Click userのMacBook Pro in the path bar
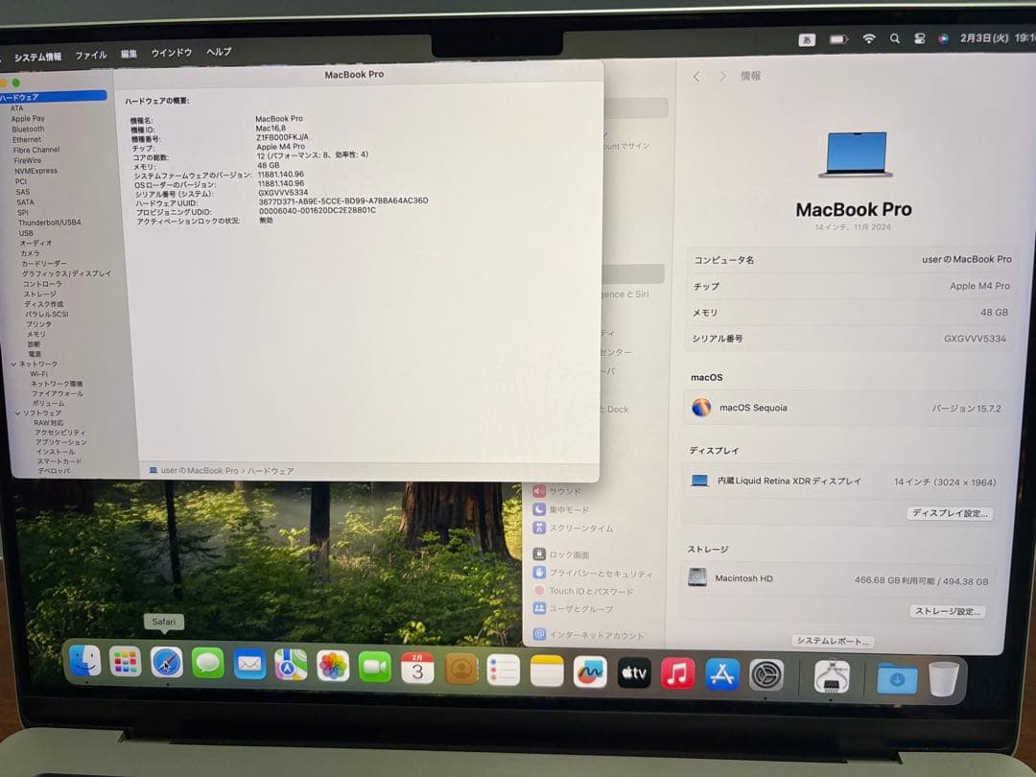 pyautogui.click(x=199, y=470)
